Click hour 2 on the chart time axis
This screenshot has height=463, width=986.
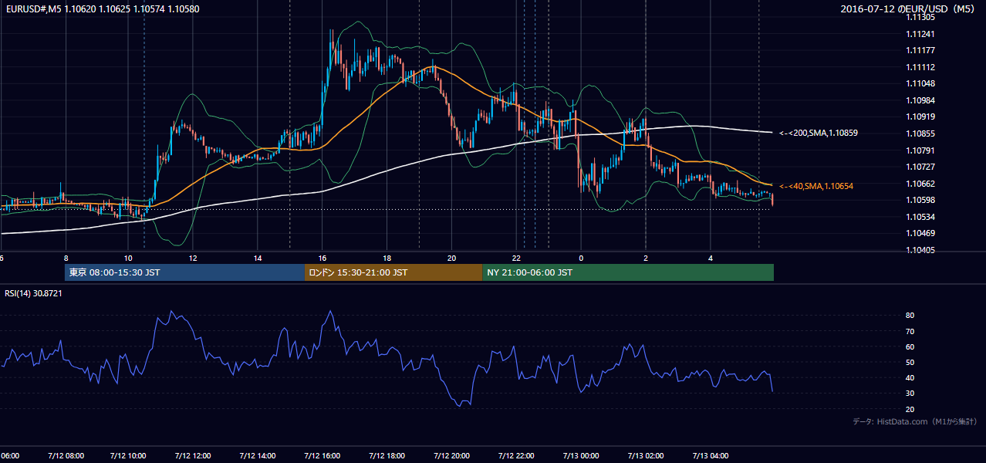coord(646,258)
